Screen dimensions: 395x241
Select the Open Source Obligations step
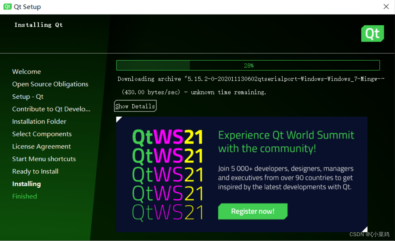pos(50,84)
